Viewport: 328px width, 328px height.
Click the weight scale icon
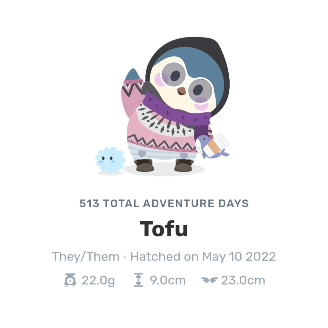70,280
